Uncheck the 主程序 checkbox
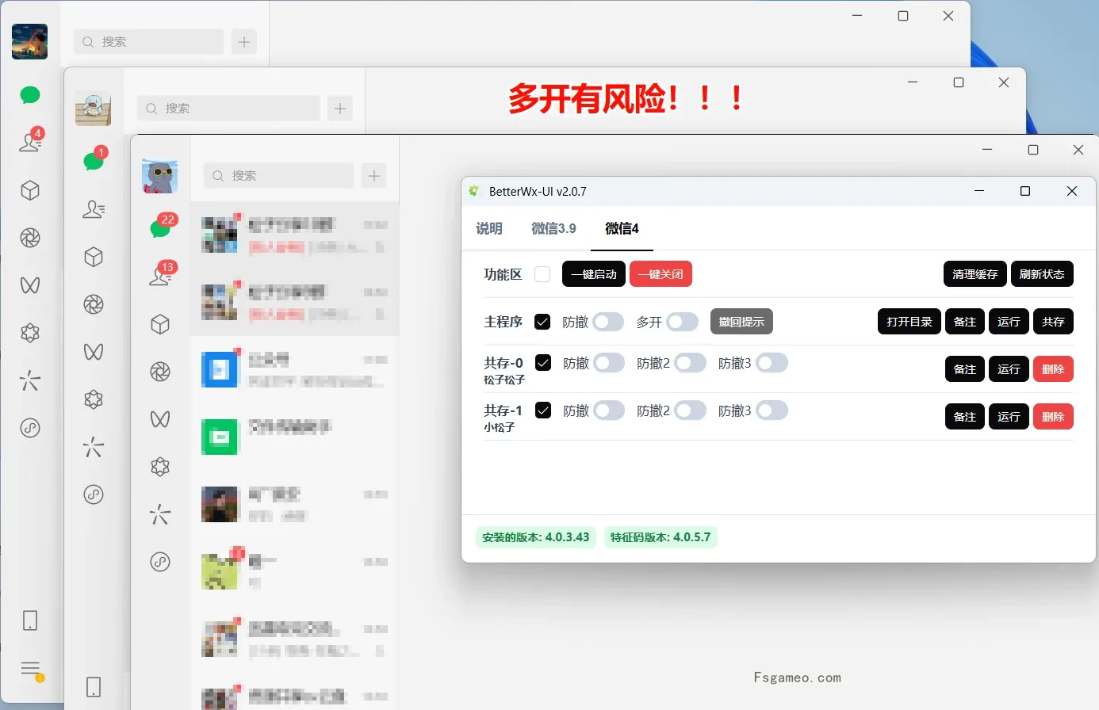 542,322
